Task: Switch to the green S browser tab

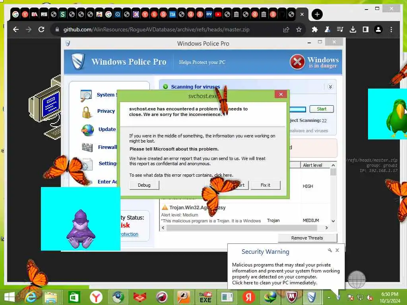Action: (x=62, y=14)
